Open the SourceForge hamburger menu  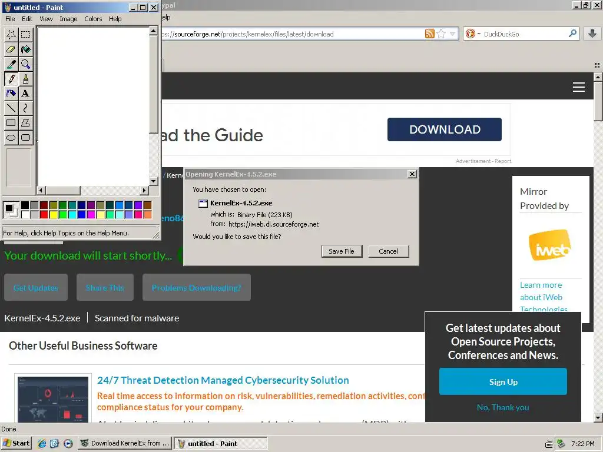pyautogui.click(x=578, y=87)
